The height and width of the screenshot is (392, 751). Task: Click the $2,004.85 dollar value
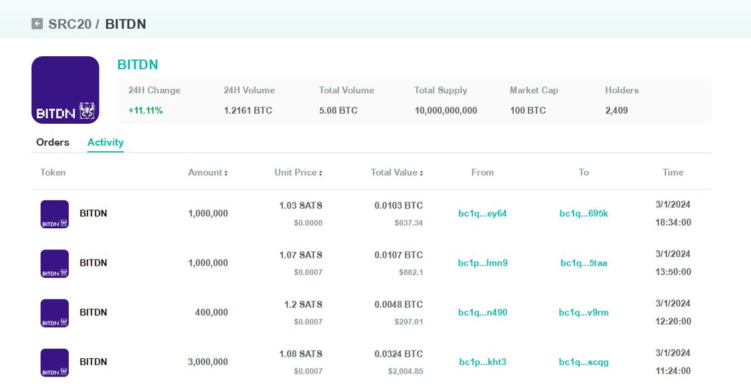click(406, 371)
